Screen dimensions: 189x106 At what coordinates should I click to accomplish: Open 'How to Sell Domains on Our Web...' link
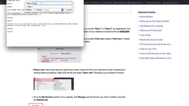156,54
